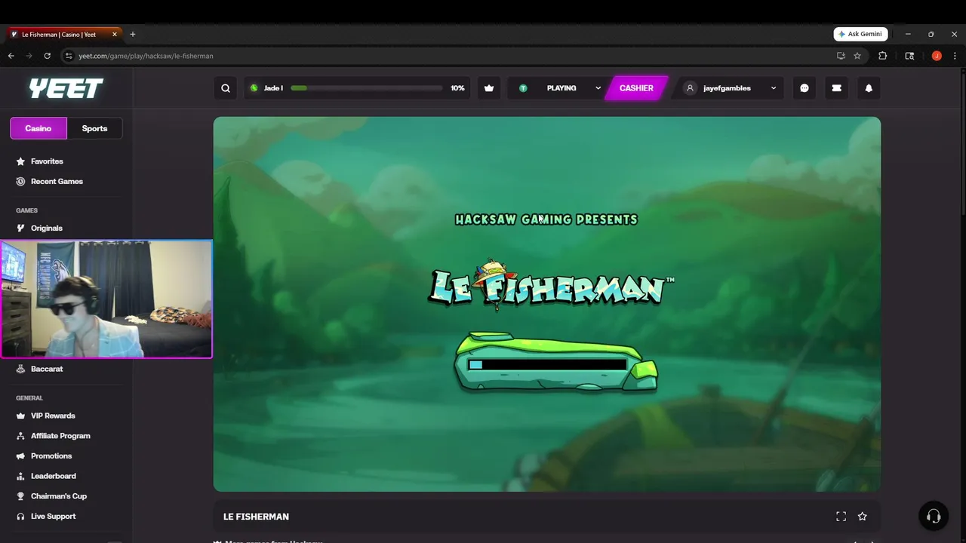966x543 pixels.
Task: Click 'LE FISHERMAN' title below game
Action: (256, 517)
